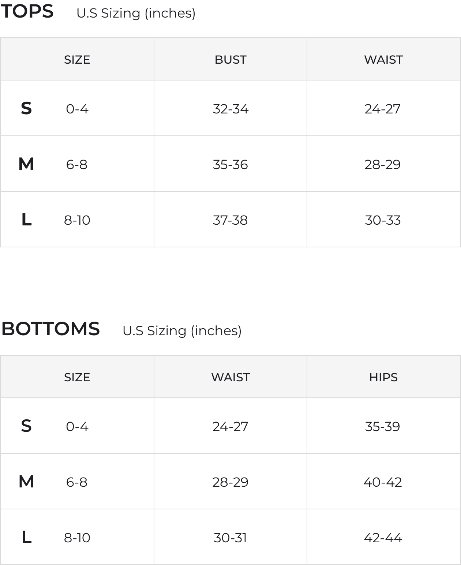
Task: Click U.S Sizing text beside TOPS heading
Action: 136,13
